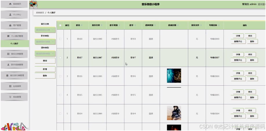Image resolution: width=266 pixels, height=131 pixels.
Task: Open cover image of 歌名4 row
Action: pyautogui.click(x=174, y=113)
